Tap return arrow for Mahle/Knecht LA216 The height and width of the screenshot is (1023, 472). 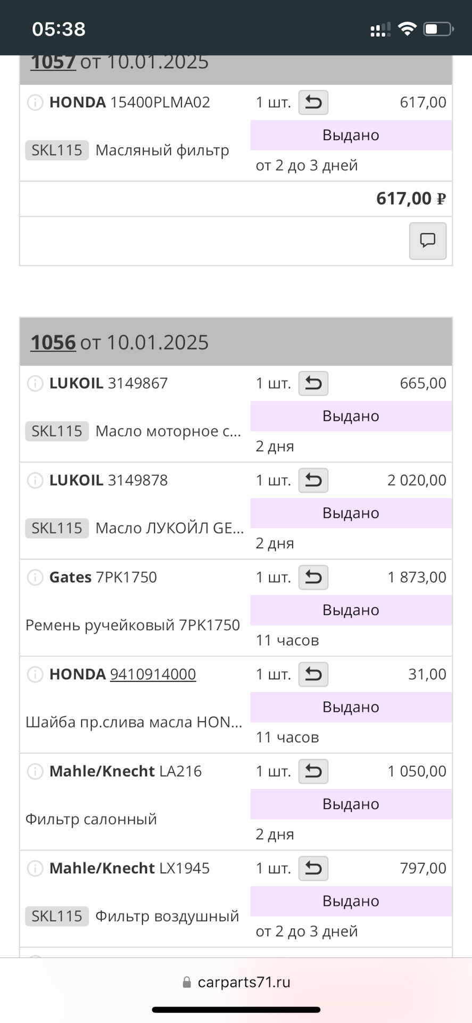click(313, 771)
